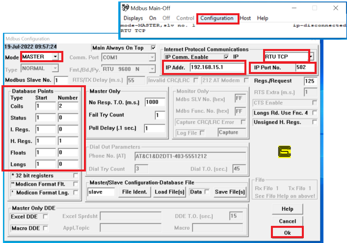Enable the 32 bit registers checkbox
This screenshot has height=243, width=347.
(75, 175)
